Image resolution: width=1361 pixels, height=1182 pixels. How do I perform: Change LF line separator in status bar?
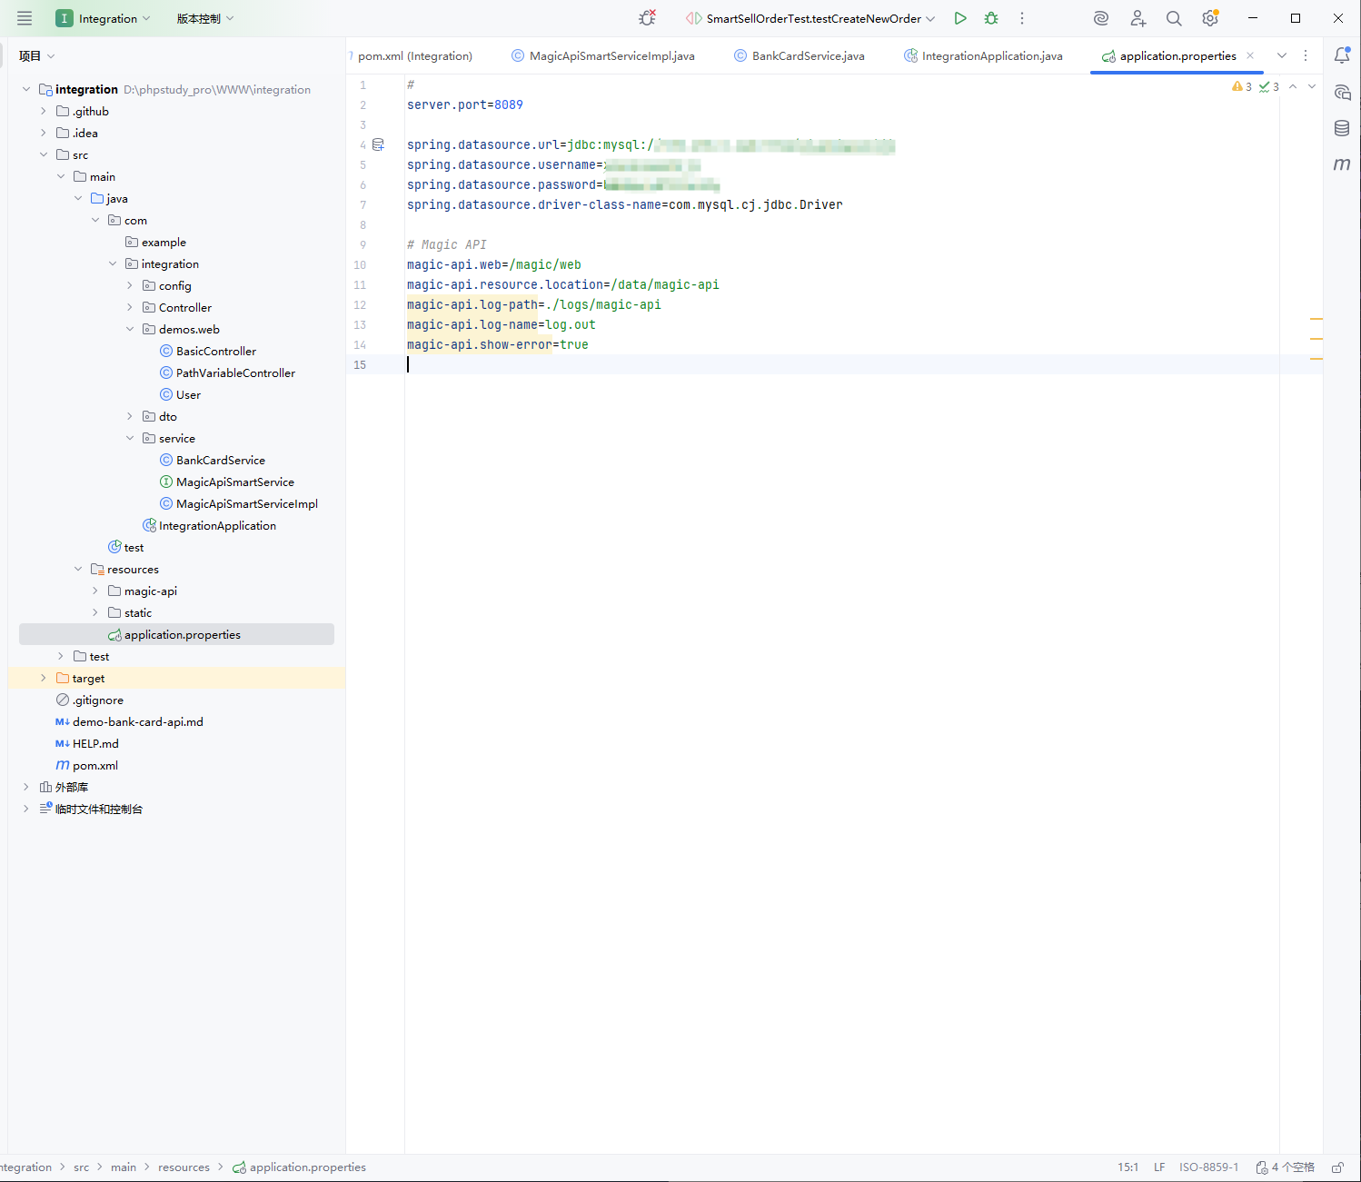pyautogui.click(x=1159, y=1167)
